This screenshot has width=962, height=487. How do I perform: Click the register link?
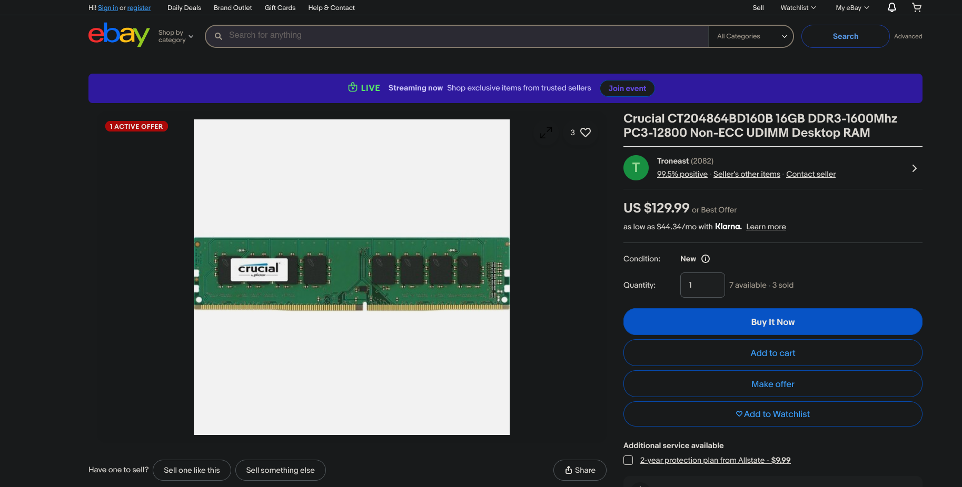(x=139, y=8)
